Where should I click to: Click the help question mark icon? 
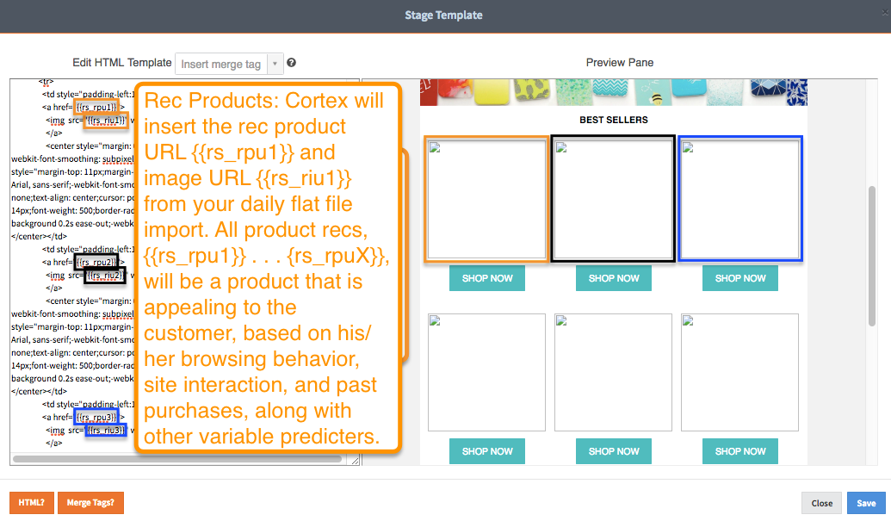(x=292, y=63)
